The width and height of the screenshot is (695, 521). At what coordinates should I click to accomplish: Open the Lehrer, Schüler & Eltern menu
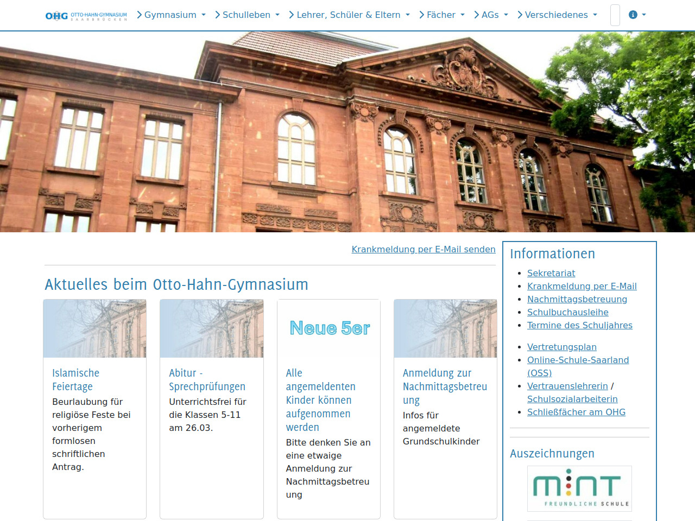point(349,15)
